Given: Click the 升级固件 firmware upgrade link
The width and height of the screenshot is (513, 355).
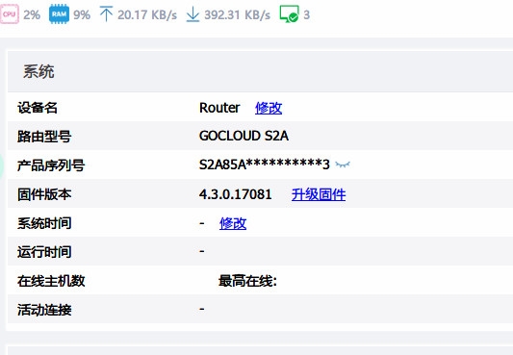Looking at the screenshot, I should 319,194.
